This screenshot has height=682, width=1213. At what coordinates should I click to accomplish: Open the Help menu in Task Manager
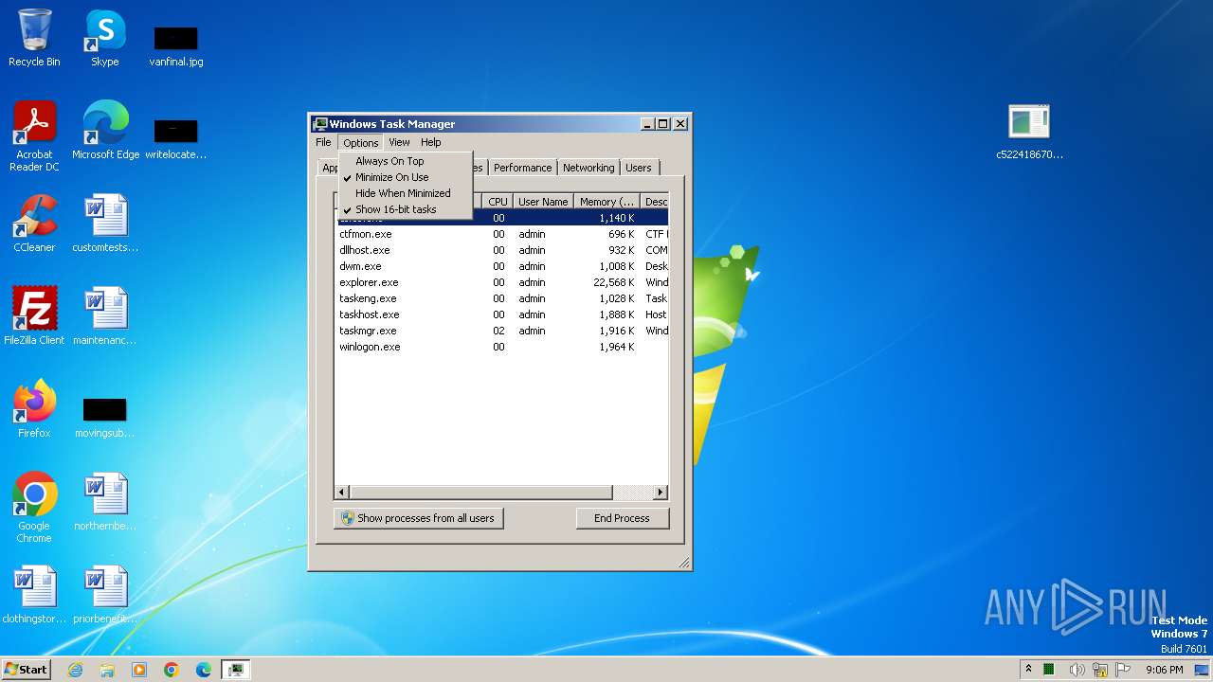tap(430, 142)
